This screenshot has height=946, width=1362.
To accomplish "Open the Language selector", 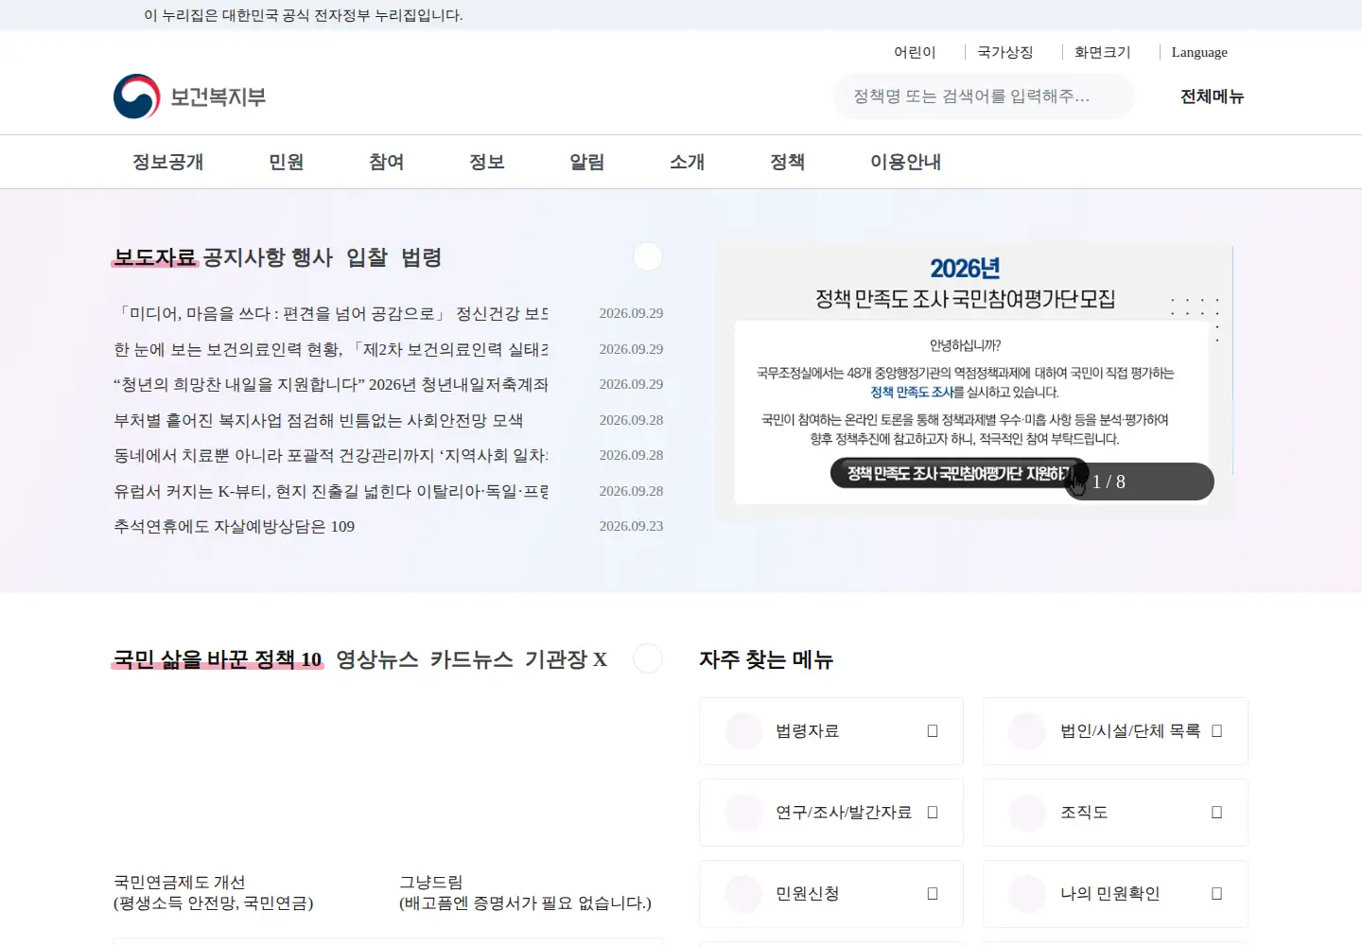I will (x=1199, y=52).
